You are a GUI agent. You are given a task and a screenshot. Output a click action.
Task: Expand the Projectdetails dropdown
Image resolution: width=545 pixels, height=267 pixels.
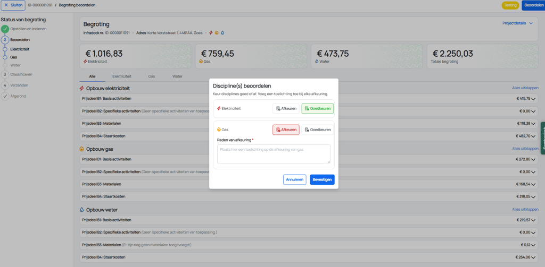[x=517, y=23]
